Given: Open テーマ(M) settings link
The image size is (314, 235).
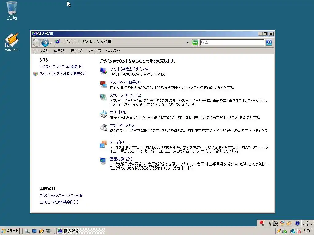Looking at the screenshot, I should tap(117, 142).
